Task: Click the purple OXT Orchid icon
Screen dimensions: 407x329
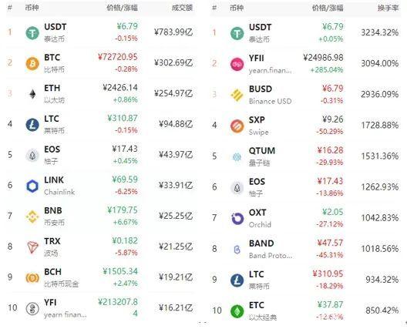Action: 237,219
